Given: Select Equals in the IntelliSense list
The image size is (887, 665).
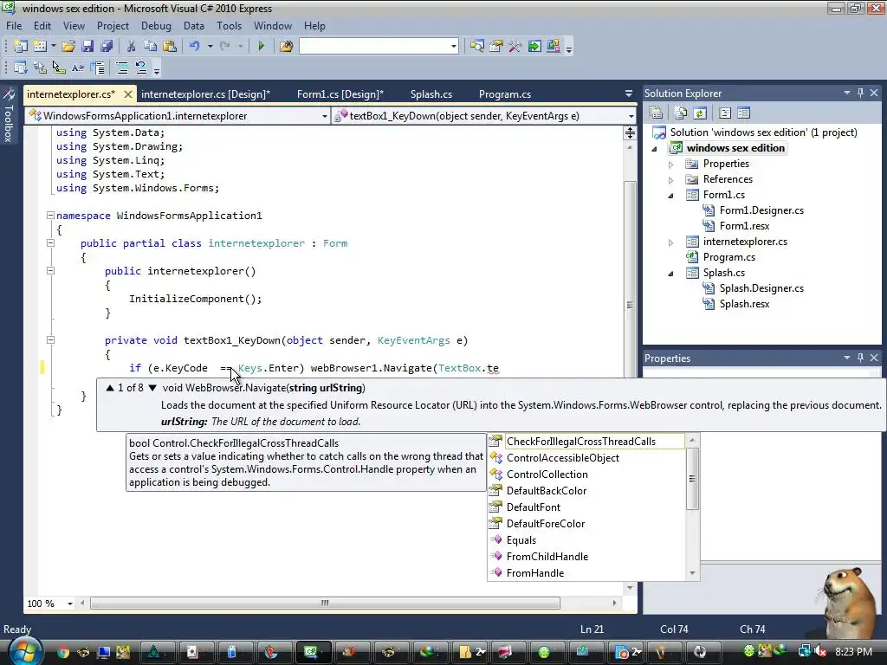Looking at the screenshot, I should (586, 540).
